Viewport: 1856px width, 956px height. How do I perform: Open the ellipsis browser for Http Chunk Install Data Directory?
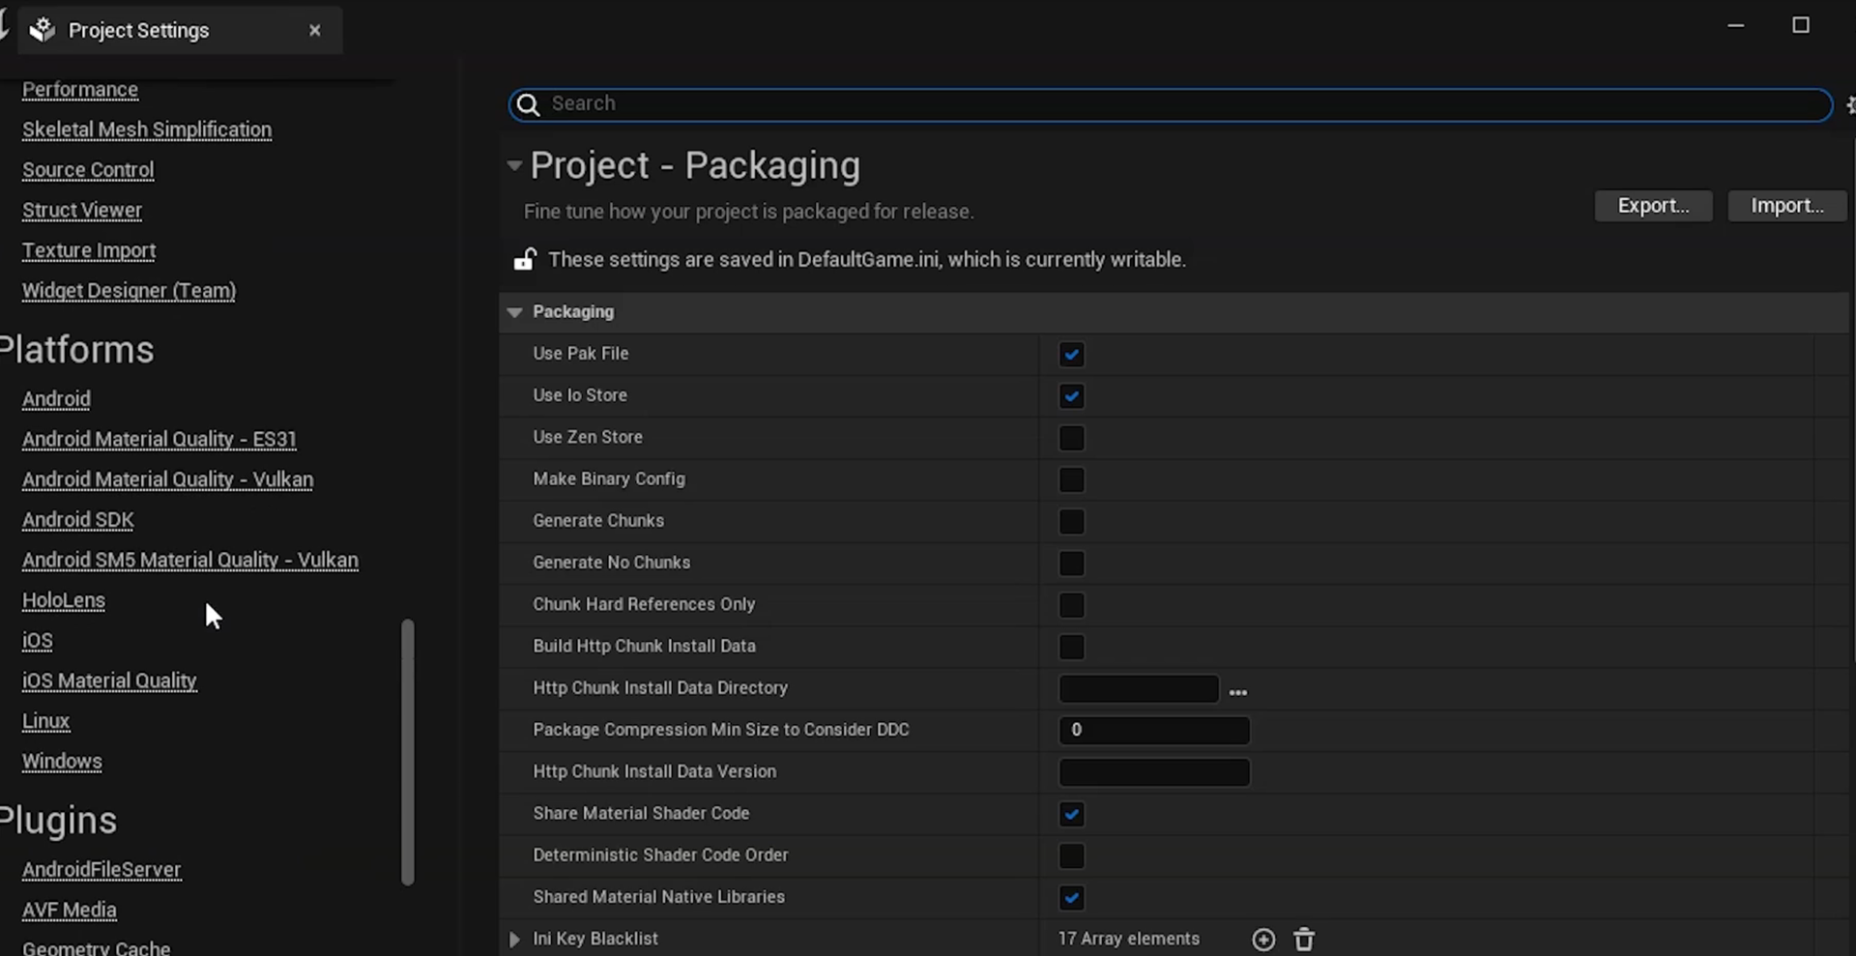[x=1238, y=692]
